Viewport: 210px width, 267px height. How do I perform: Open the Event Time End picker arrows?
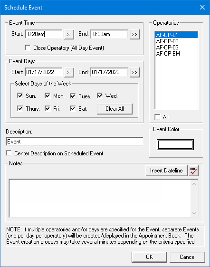134,34
